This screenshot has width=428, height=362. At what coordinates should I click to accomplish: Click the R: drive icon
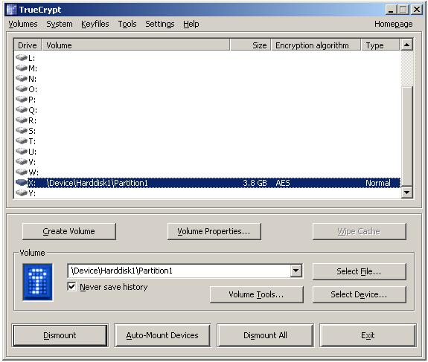[22, 120]
